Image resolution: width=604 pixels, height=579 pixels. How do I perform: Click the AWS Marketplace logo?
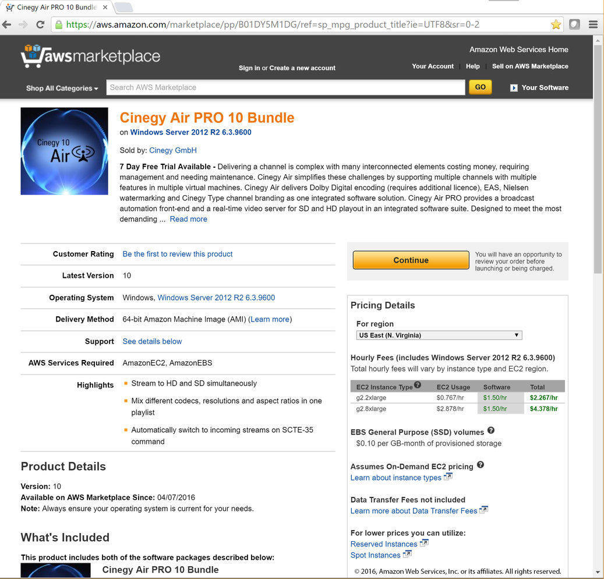pos(90,57)
